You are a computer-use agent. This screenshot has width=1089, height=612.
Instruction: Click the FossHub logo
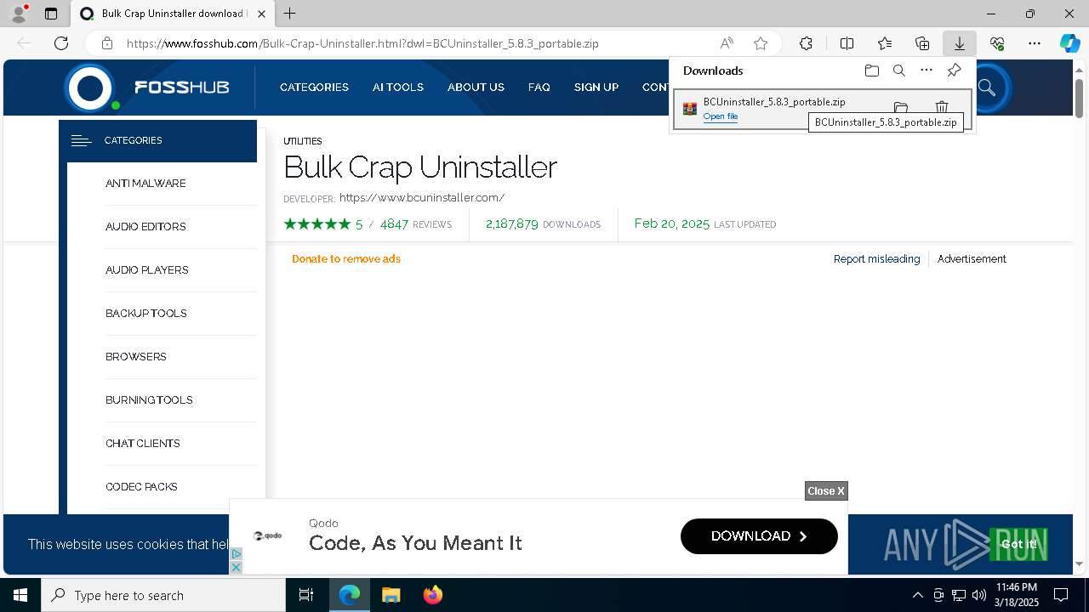(147, 87)
